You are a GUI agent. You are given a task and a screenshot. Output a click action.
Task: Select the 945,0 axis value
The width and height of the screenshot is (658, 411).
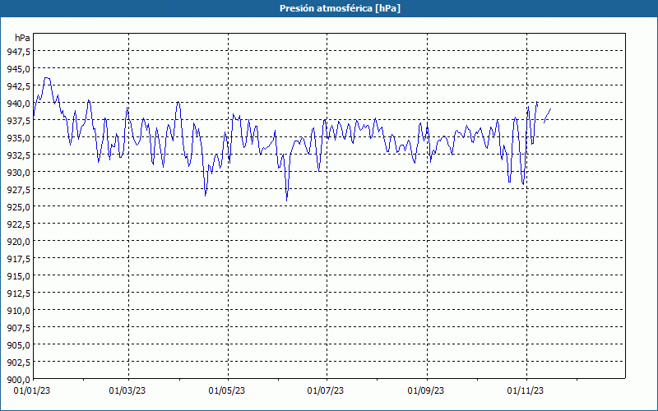coord(18,68)
